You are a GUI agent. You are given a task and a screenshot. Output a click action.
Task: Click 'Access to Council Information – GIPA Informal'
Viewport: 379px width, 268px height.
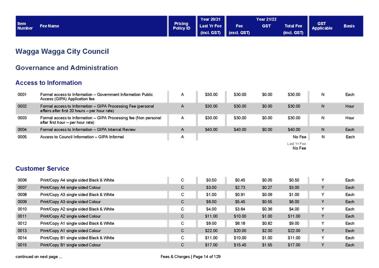82,137
